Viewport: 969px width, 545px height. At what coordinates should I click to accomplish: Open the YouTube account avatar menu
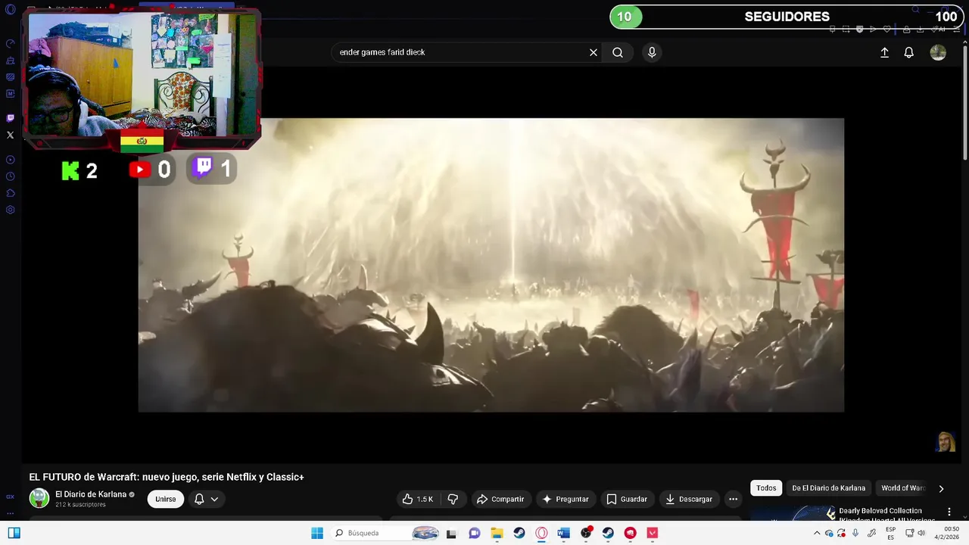pos(938,52)
